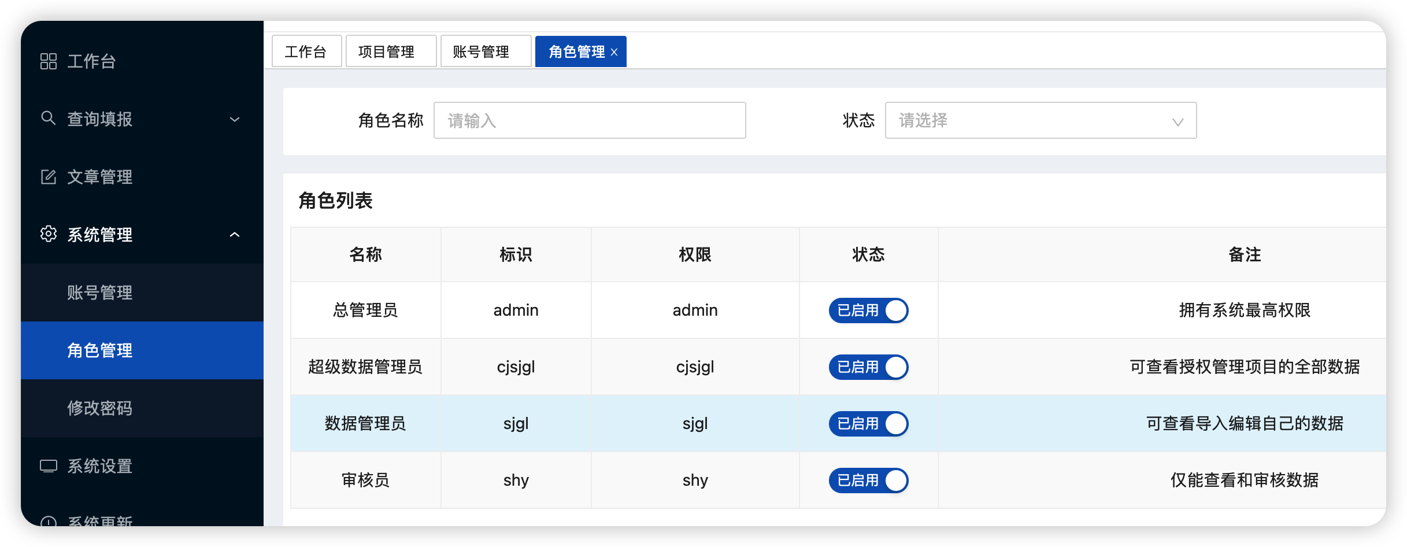This screenshot has height=547, width=1407.
Task: Click the 系统管理 gear icon
Action: tap(49, 234)
